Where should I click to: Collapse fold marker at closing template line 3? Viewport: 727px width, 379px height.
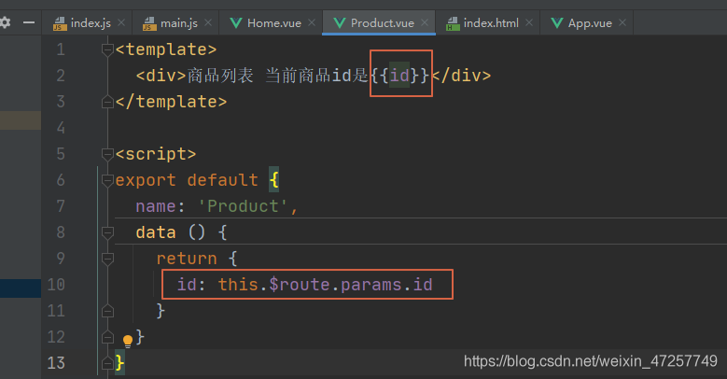coord(107,102)
